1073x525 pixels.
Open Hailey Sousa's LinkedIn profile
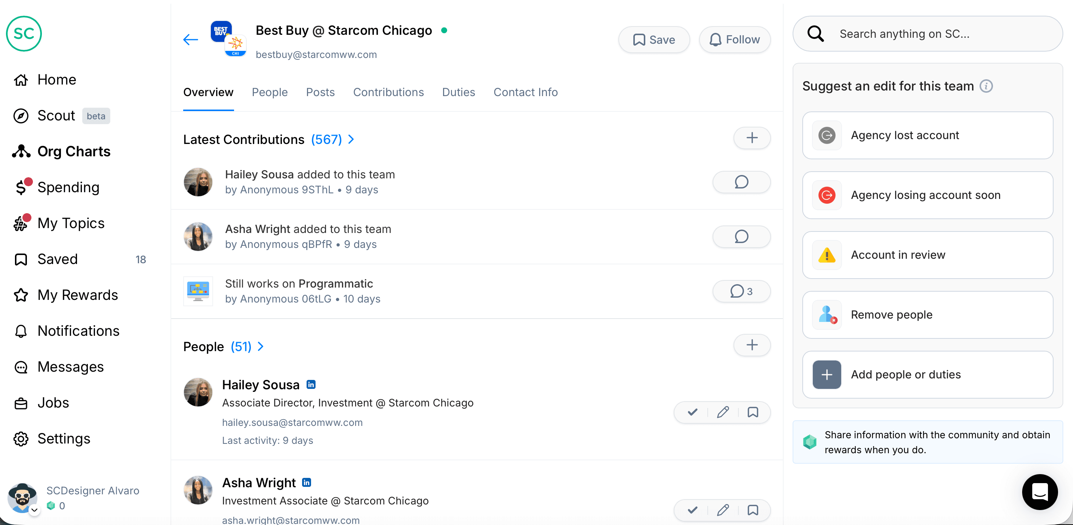coord(311,384)
